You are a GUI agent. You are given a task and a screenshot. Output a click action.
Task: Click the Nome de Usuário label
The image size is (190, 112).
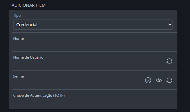point(28,57)
